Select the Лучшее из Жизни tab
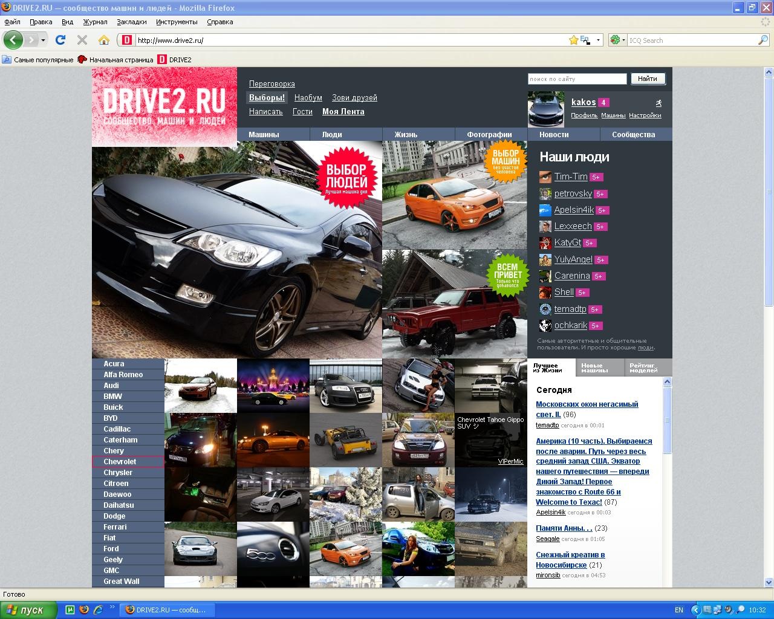Viewport: 774px width, 619px height. click(551, 368)
